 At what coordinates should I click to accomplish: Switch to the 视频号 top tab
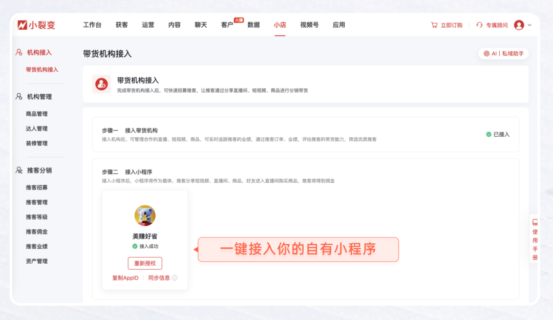309,25
